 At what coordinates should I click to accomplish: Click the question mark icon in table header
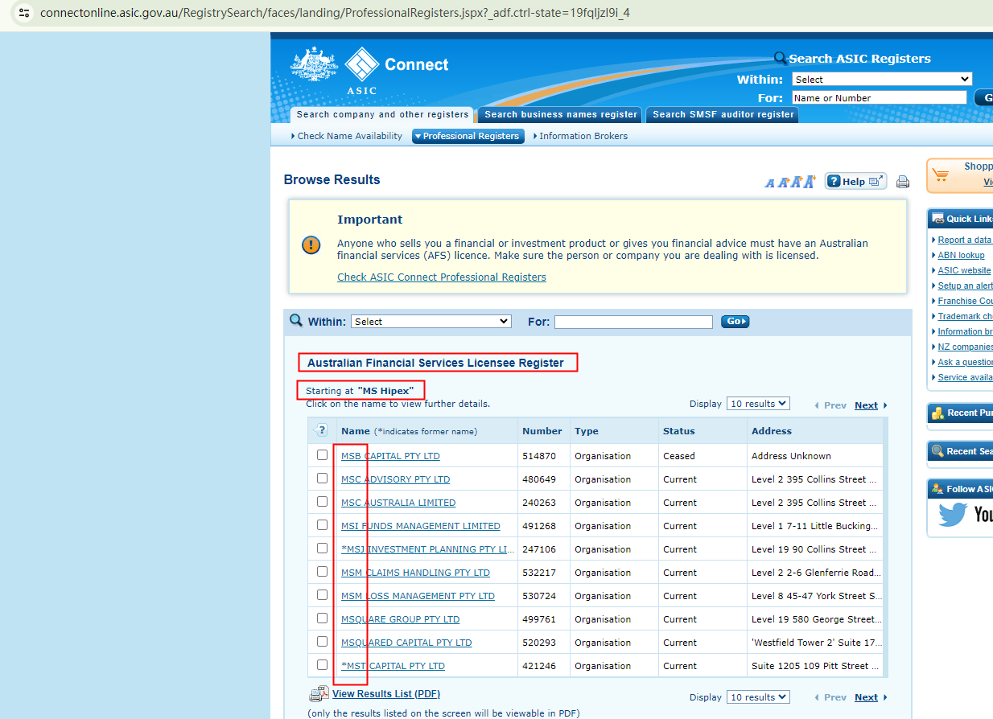click(x=319, y=430)
